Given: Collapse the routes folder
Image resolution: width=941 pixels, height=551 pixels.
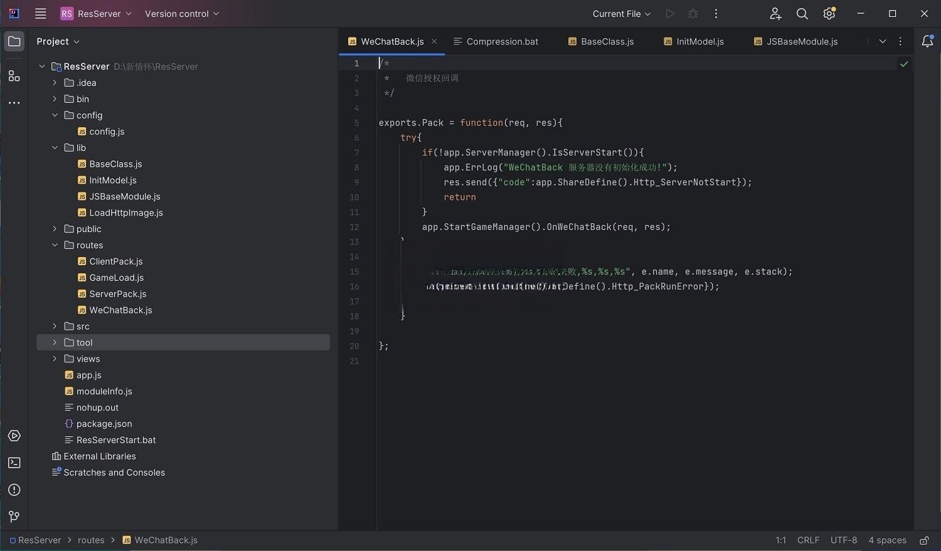Looking at the screenshot, I should click(55, 245).
